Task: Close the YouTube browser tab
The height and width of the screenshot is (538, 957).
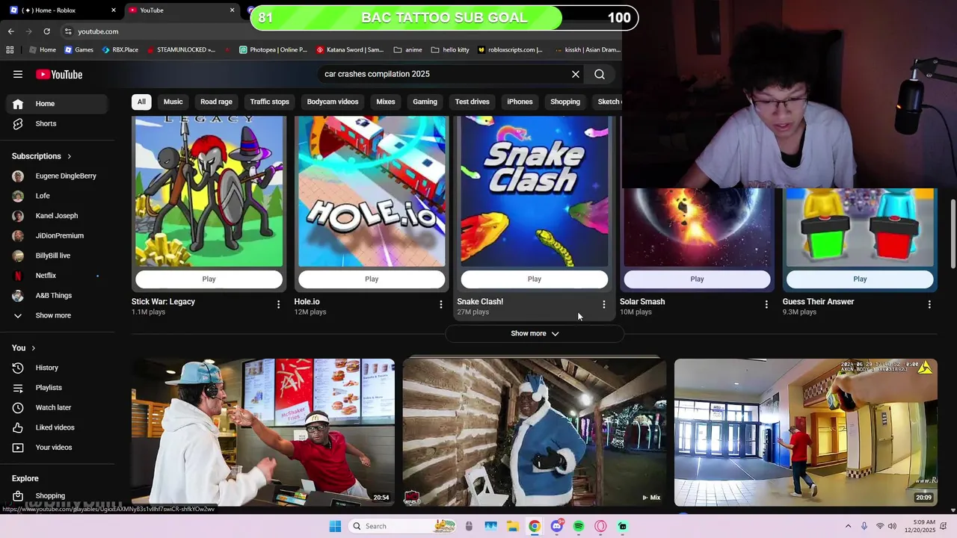Action: pos(232,10)
